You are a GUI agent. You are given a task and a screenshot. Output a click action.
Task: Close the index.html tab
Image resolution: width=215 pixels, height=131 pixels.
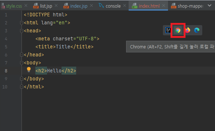point(164,6)
